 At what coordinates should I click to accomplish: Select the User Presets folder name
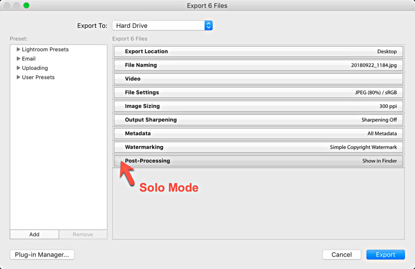pyautogui.click(x=38, y=77)
